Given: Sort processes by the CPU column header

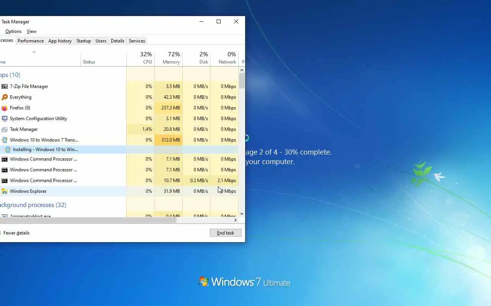Looking at the screenshot, I should (x=140, y=58).
